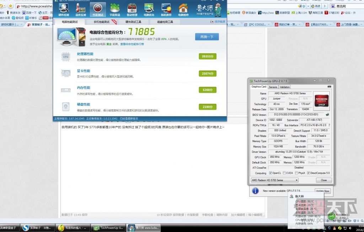Click the browser favorites star icon
Image resolution: width=364 pixels, height=232 pixels.
[10, 6]
